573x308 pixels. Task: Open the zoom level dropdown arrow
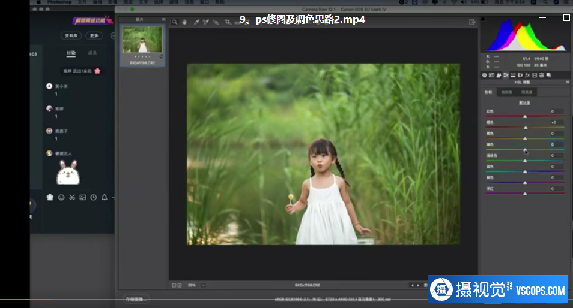(203, 285)
